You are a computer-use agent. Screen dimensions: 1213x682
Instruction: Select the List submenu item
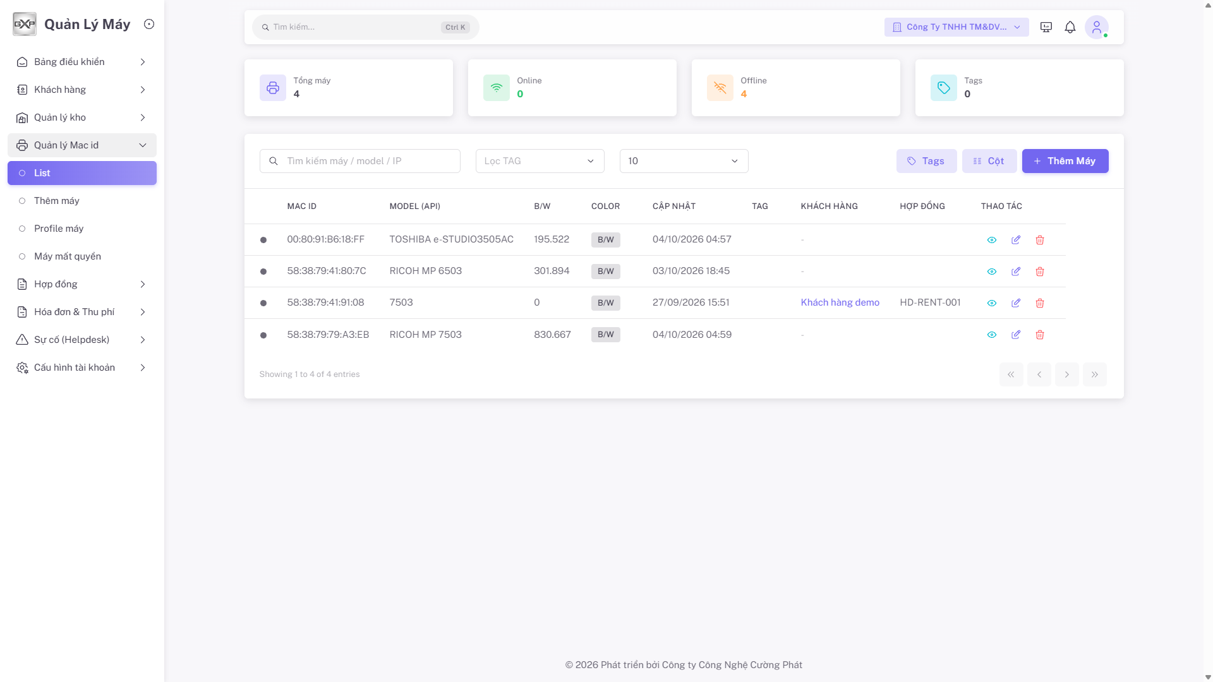[x=82, y=173]
